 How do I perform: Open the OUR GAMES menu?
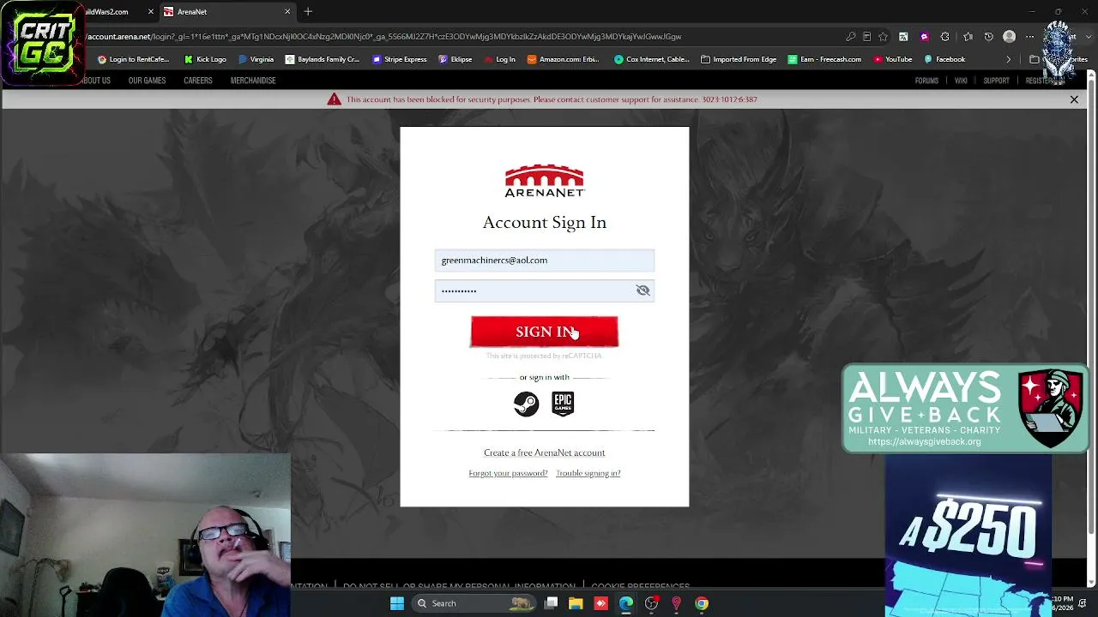coord(147,81)
